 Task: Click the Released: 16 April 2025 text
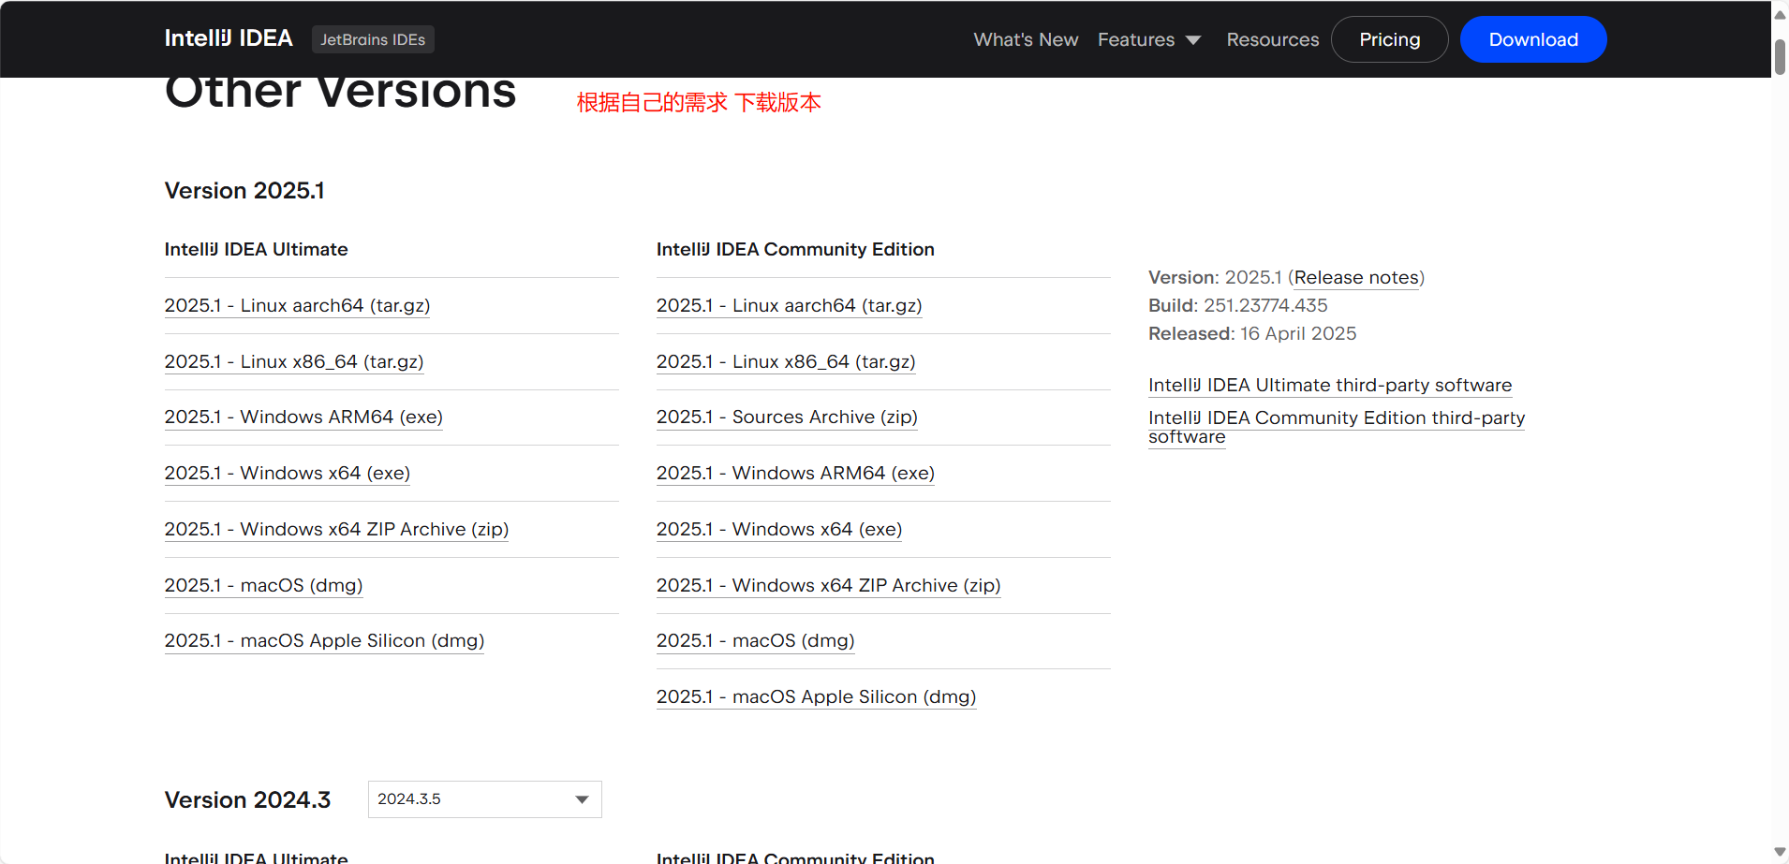coord(1252,333)
